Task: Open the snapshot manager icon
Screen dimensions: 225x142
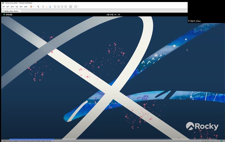Action: [x=50, y=7]
